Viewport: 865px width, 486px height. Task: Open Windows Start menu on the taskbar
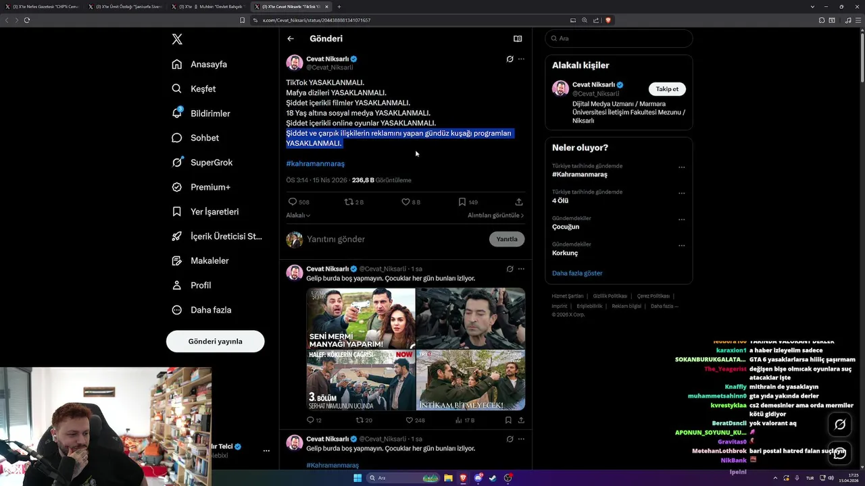[x=357, y=478]
